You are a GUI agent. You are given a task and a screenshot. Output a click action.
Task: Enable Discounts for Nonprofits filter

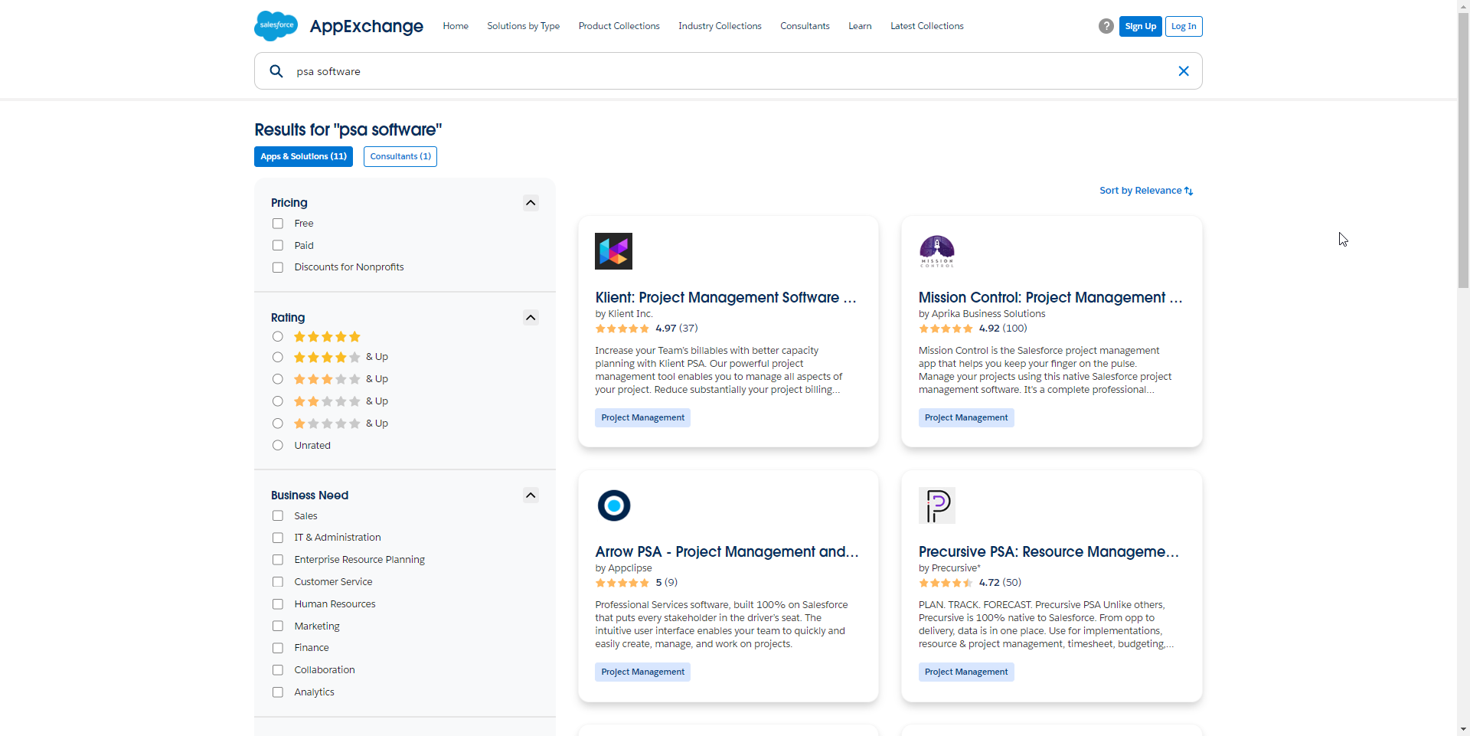278,267
